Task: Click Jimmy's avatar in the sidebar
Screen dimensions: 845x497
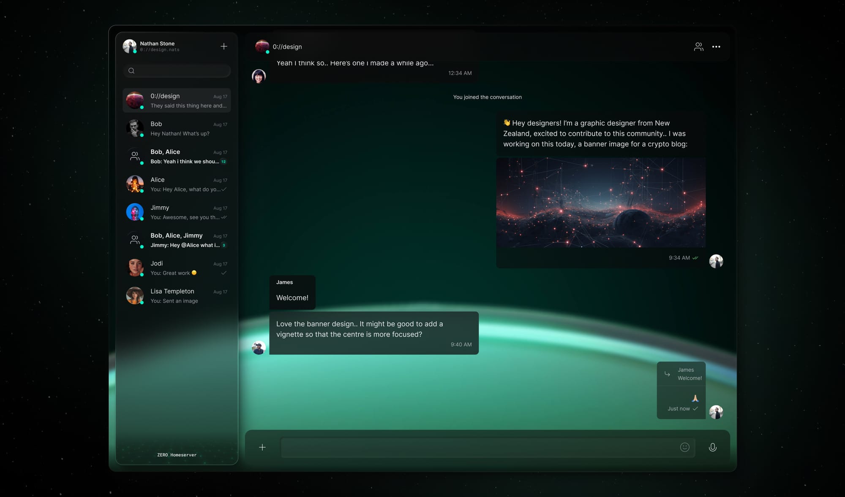Action: [135, 212]
